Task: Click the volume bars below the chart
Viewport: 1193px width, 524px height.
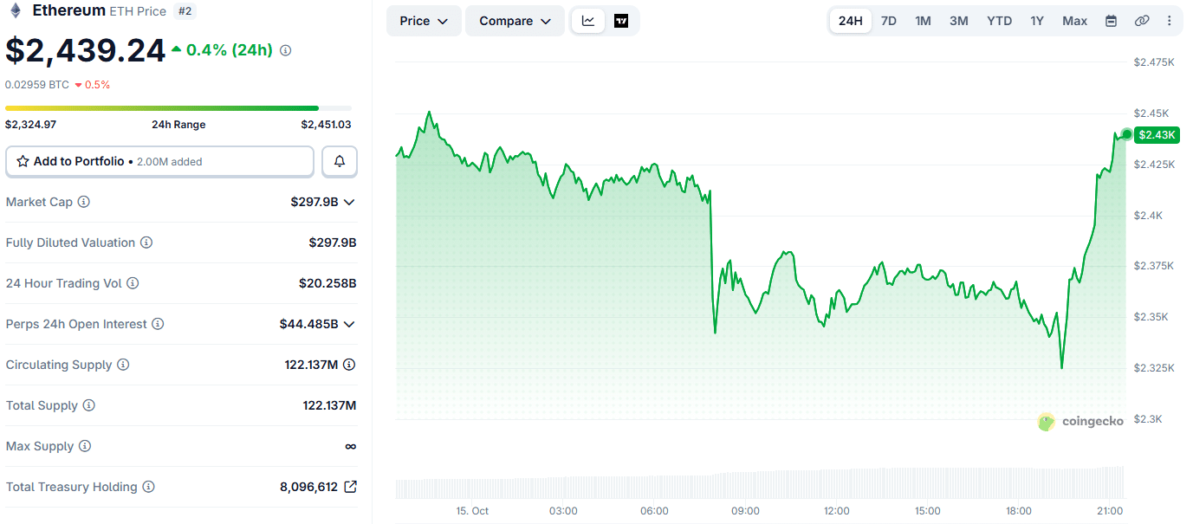Action: (761, 483)
